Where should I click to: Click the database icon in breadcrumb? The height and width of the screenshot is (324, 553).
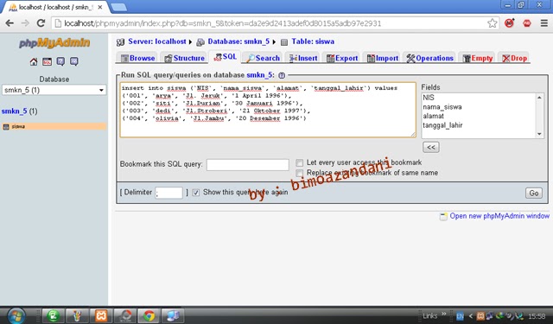[x=200, y=42]
